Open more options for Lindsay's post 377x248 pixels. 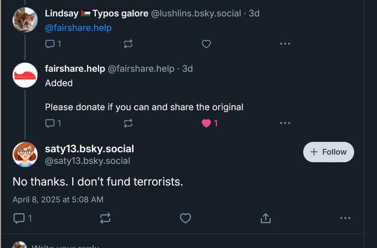pos(285,44)
